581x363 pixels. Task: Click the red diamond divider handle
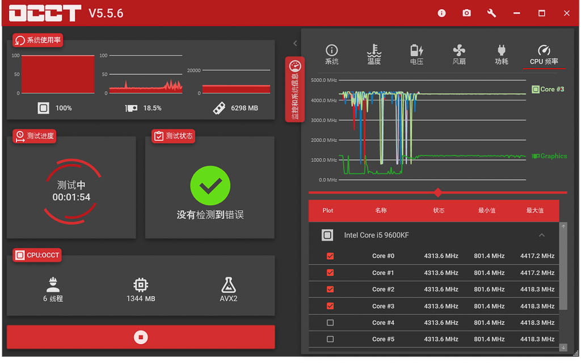(x=438, y=193)
